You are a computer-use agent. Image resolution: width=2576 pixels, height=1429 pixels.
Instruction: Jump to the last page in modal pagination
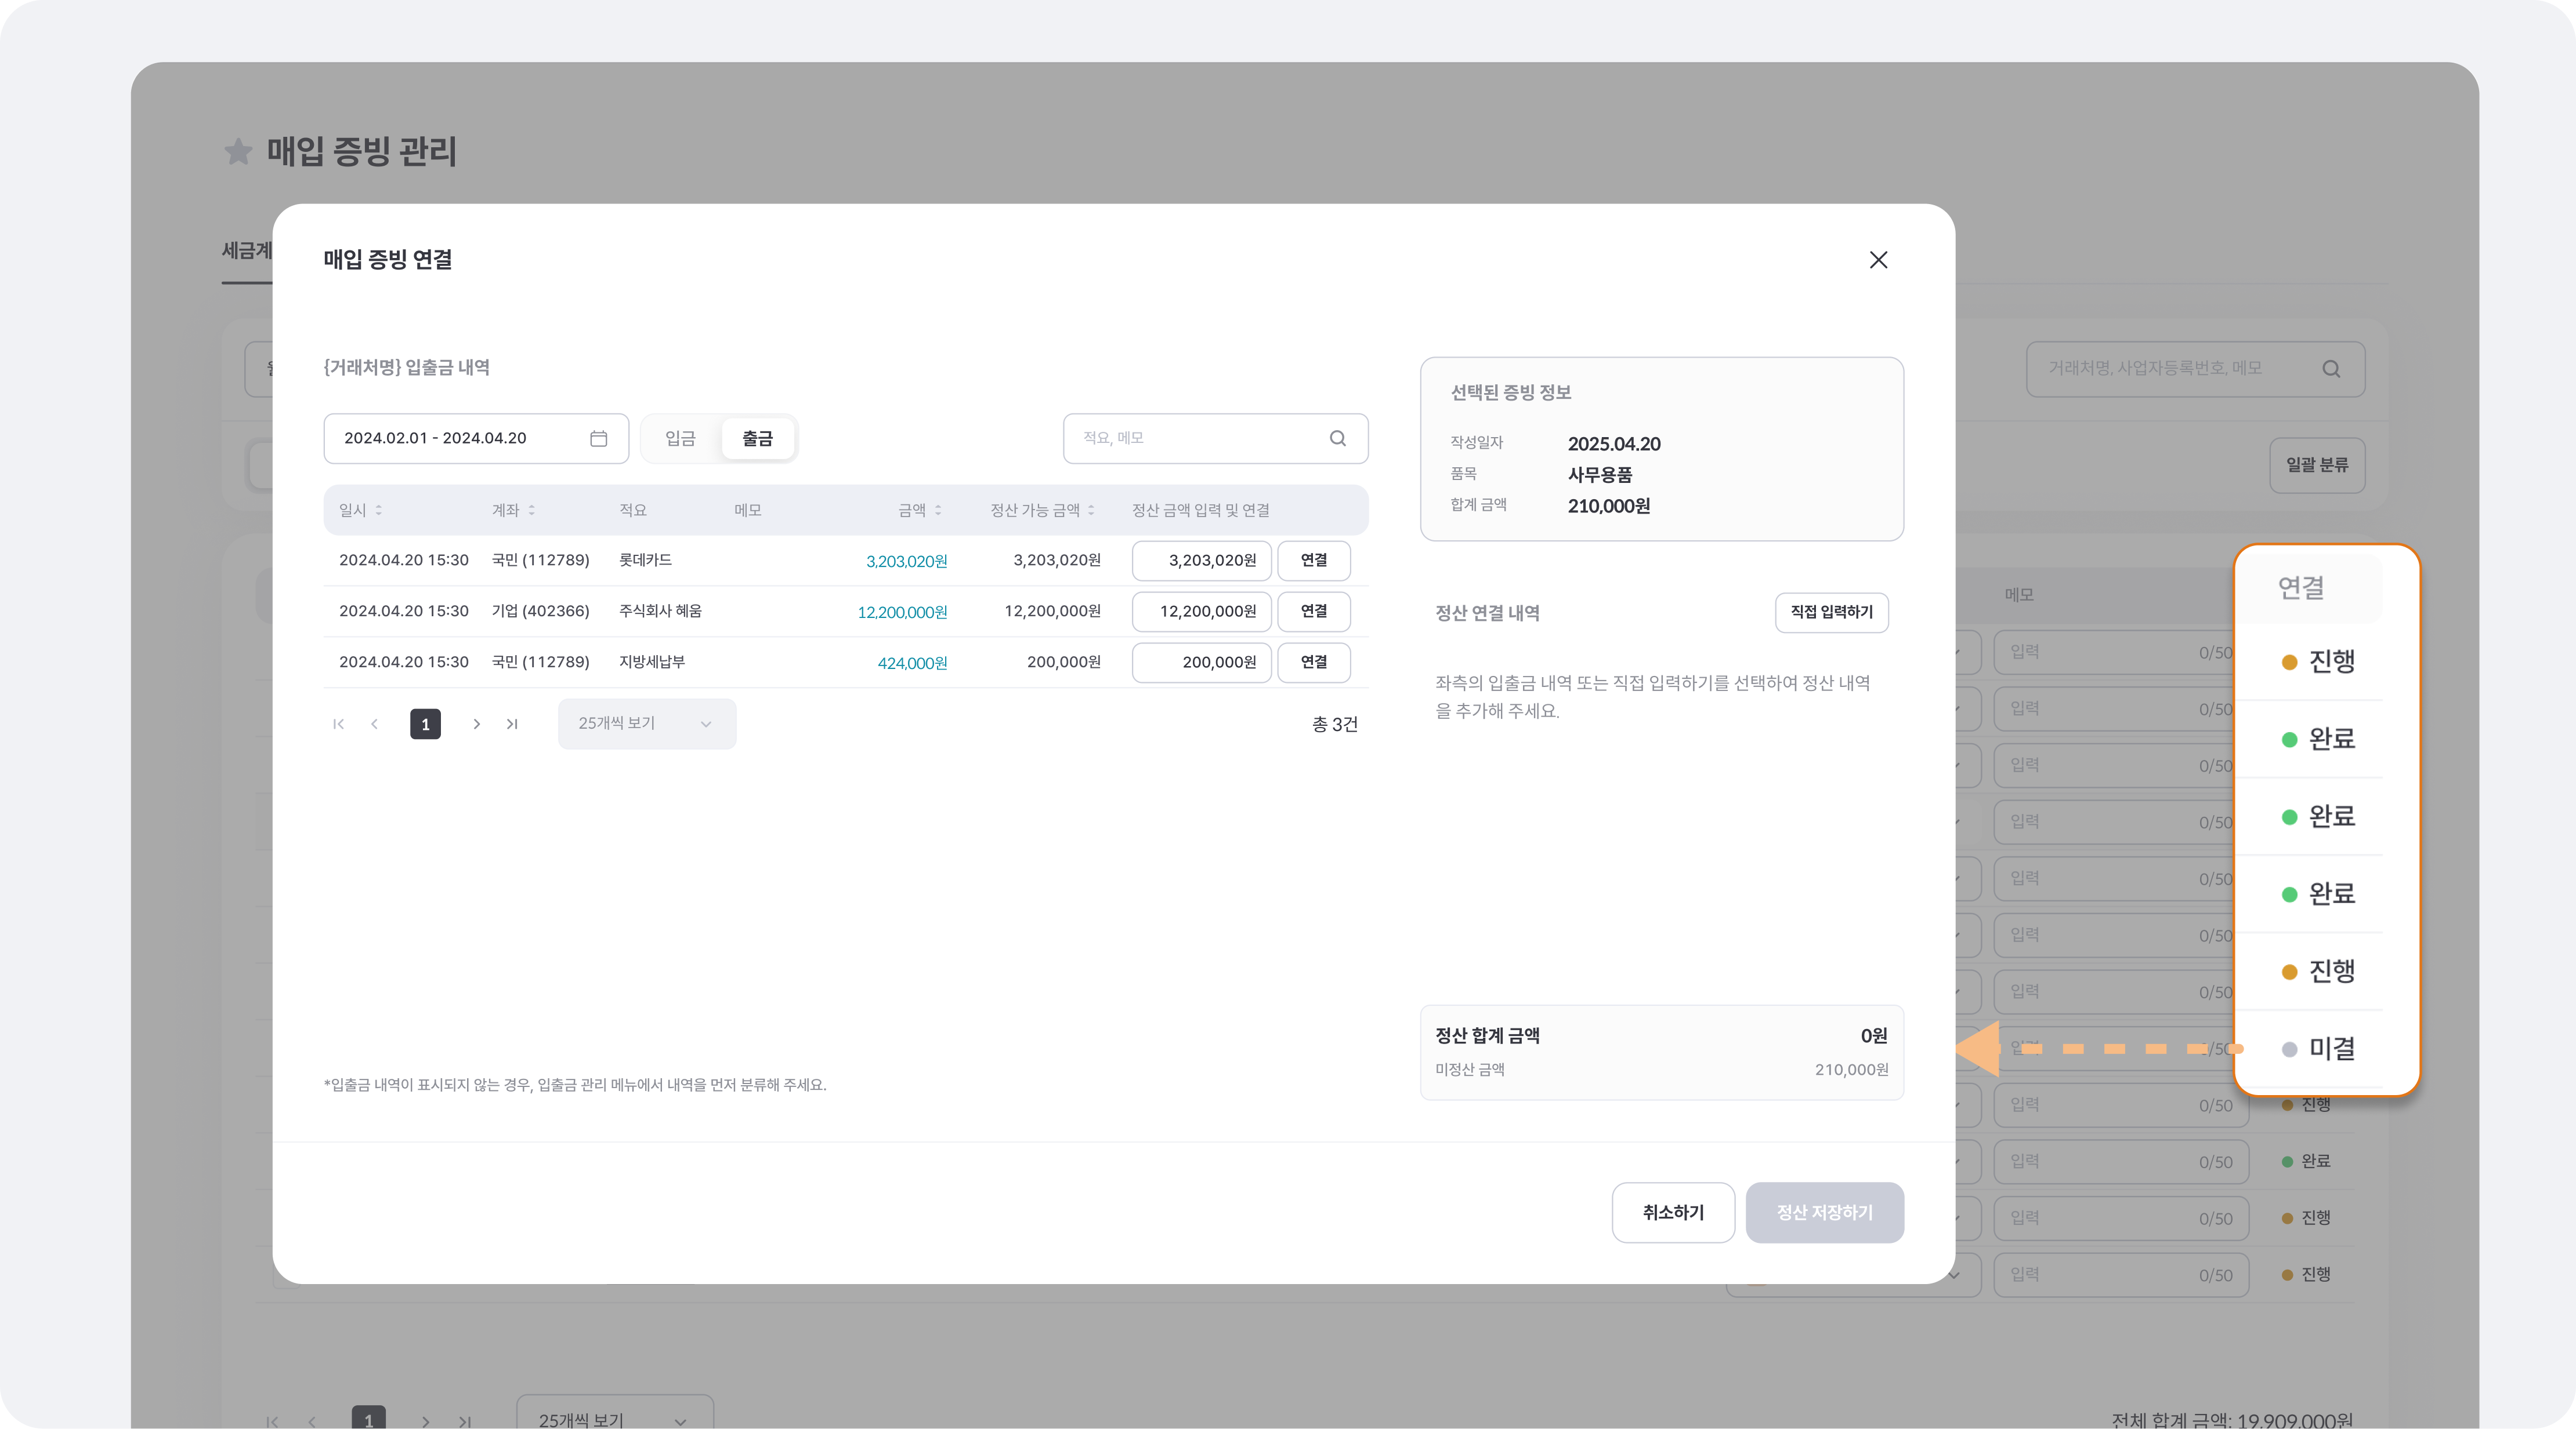(512, 725)
